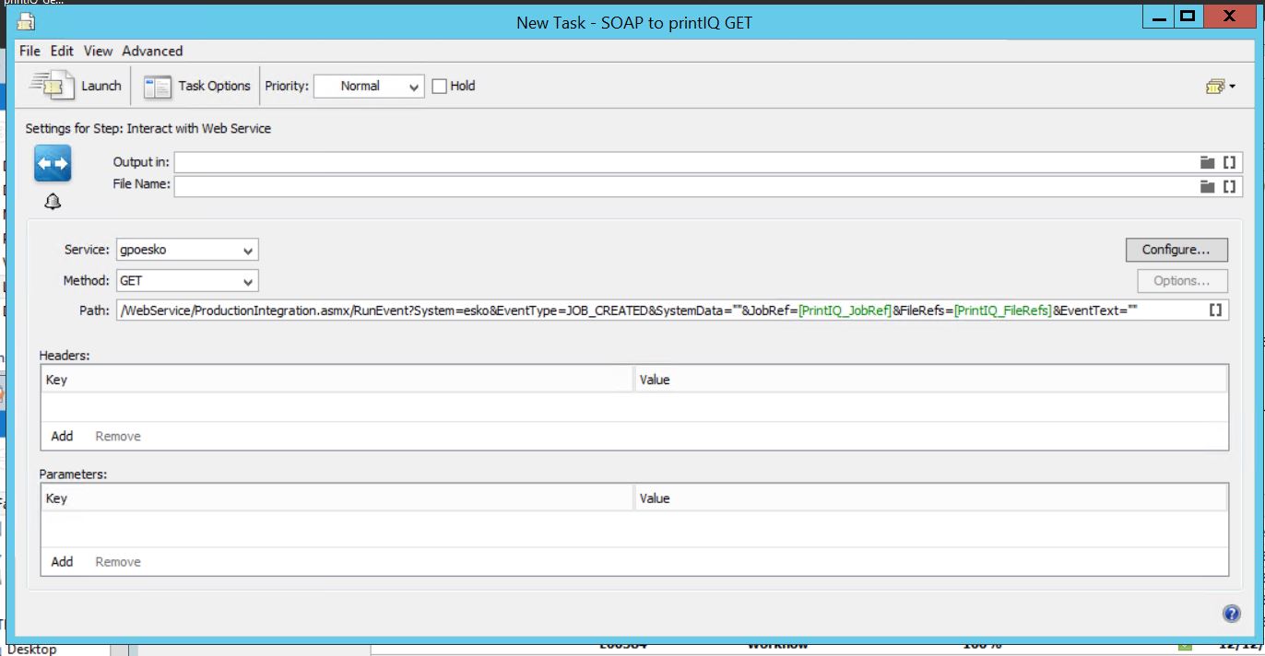Insert SmartName brackets for Path field
Viewport: 1265px width, 656px height.
pyautogui.click(x=1215, y=310)
